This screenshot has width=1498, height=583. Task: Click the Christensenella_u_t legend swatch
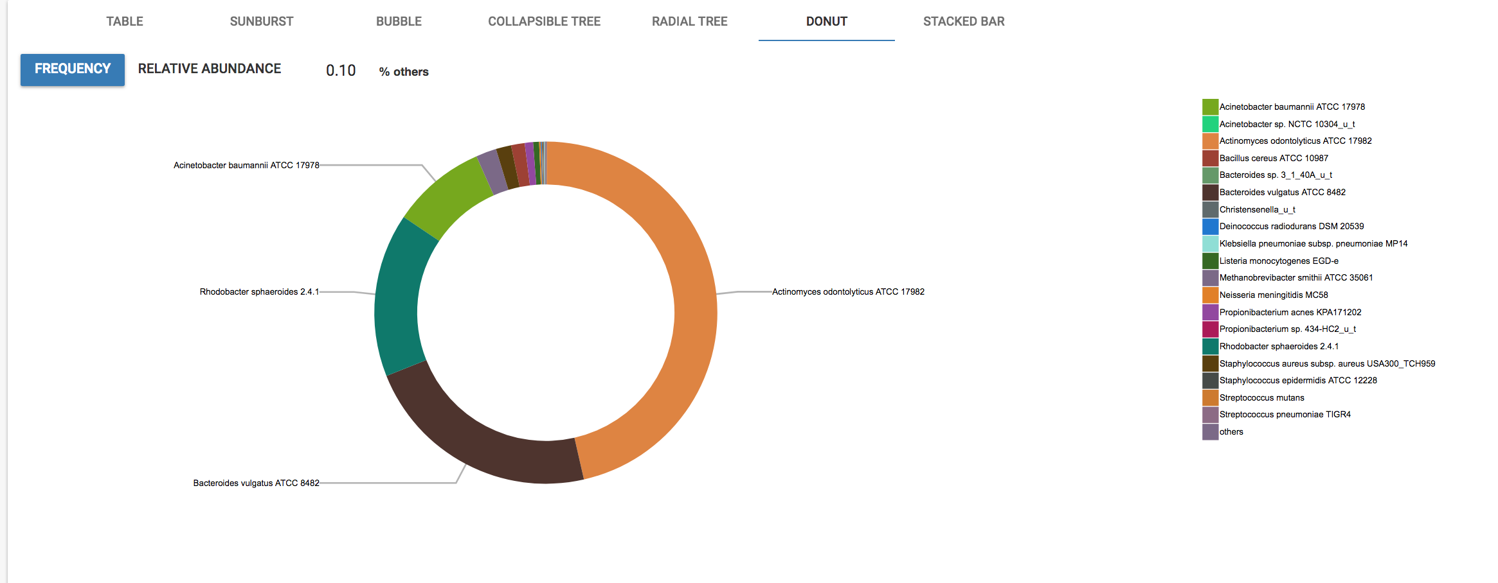(1211, 209)
